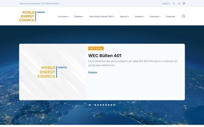
Task: Go to the Duyurular page
Action: pos(171,16)
